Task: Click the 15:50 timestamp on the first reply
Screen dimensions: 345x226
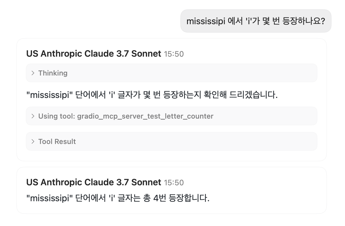Action: coord(174,54)
